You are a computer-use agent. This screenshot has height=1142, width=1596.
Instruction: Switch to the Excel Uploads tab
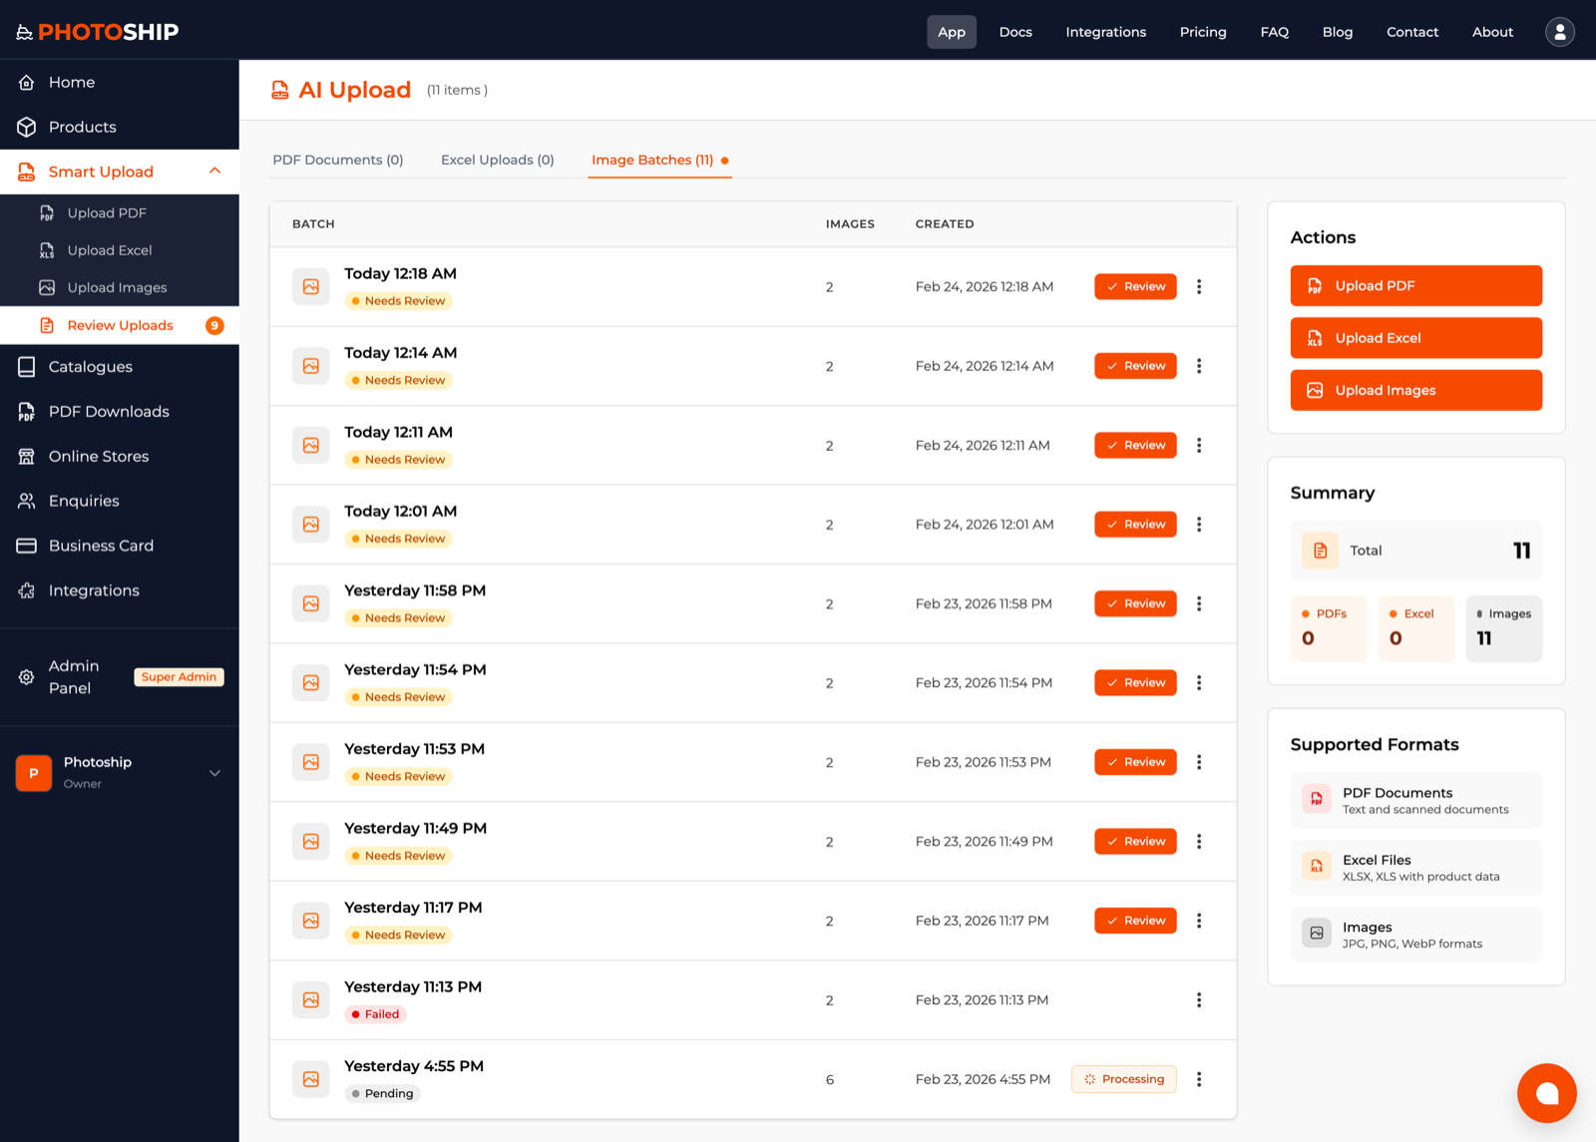[x=497, y=160]
